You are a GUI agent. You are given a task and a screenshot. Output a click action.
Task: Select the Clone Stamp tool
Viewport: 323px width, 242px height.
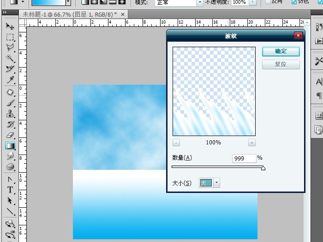(x=10, y=113)
